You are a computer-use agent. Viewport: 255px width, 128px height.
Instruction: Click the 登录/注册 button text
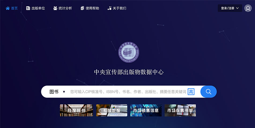tap(228, 8)
